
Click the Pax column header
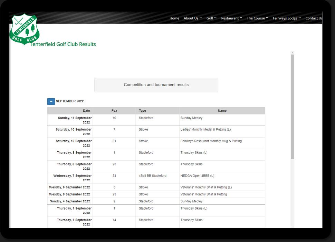(114, 111)
